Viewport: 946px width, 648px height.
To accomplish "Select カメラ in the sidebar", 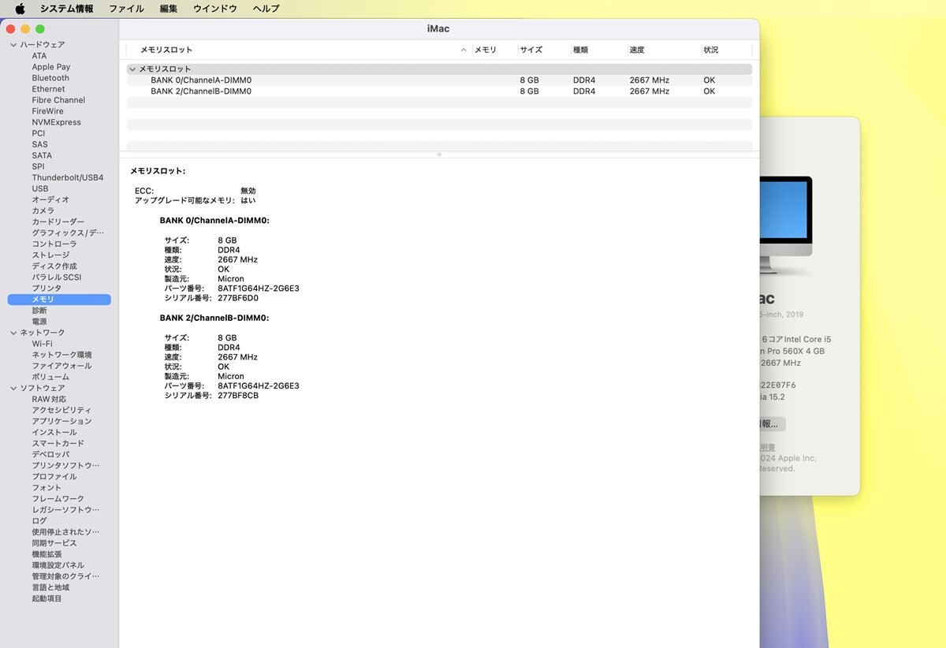I will (43, 210).
